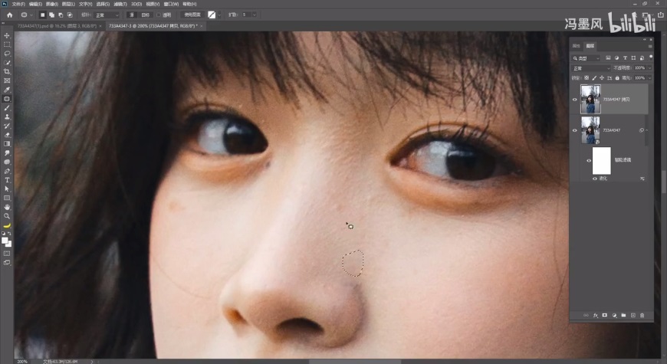Open the 滤镜(T) menu

[x=120, y=4]
